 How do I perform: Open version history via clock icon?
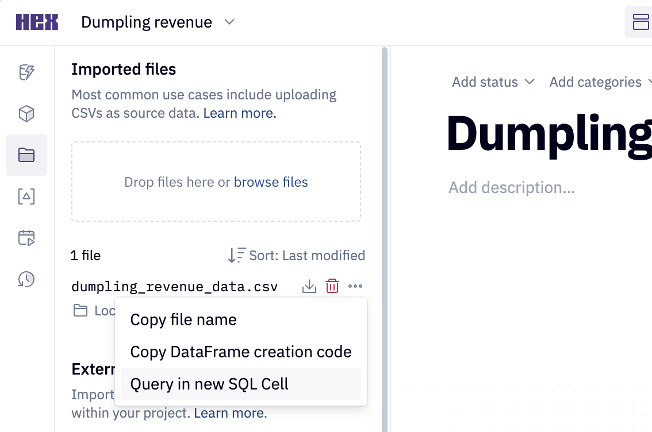coord(26,280)
